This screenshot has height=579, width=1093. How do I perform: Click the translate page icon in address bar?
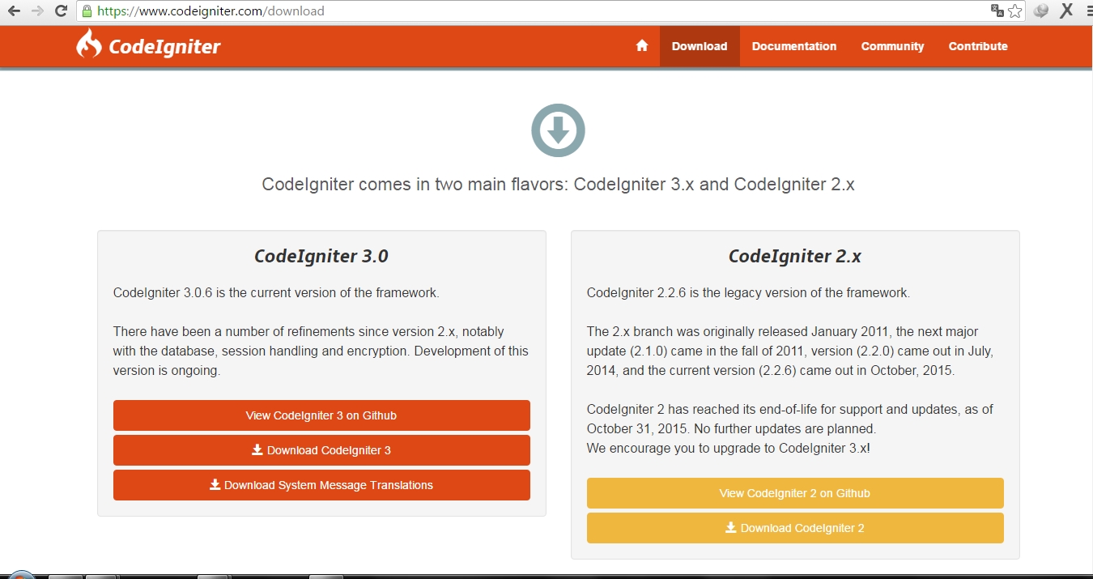[x=997, y=11]
